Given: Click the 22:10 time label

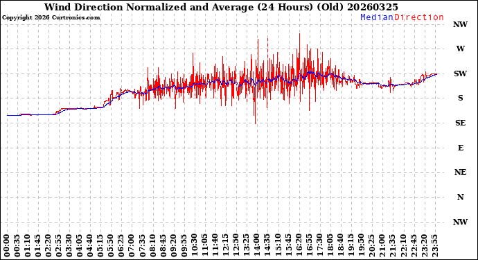Looking at the screenshot, I should [403, 245].
